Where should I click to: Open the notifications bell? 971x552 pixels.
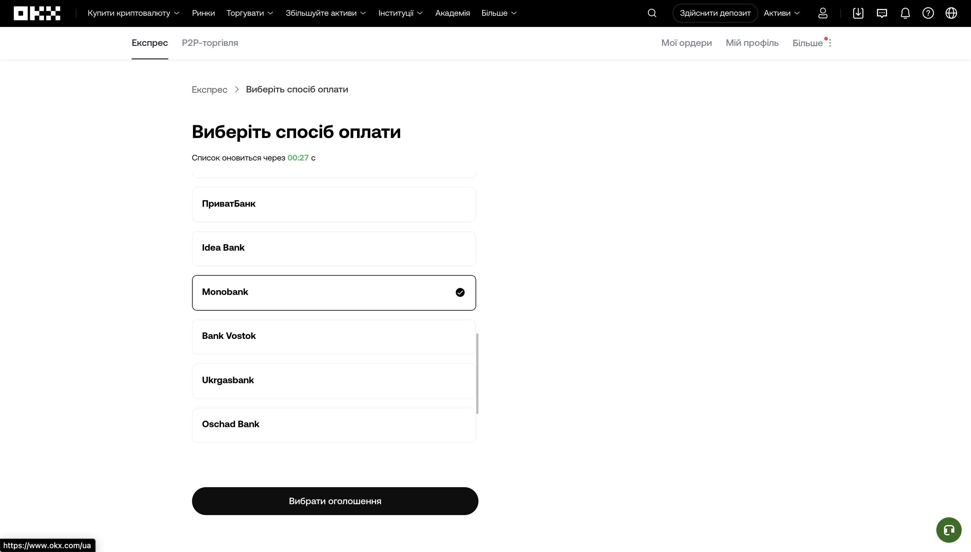[x=905, y=13]
